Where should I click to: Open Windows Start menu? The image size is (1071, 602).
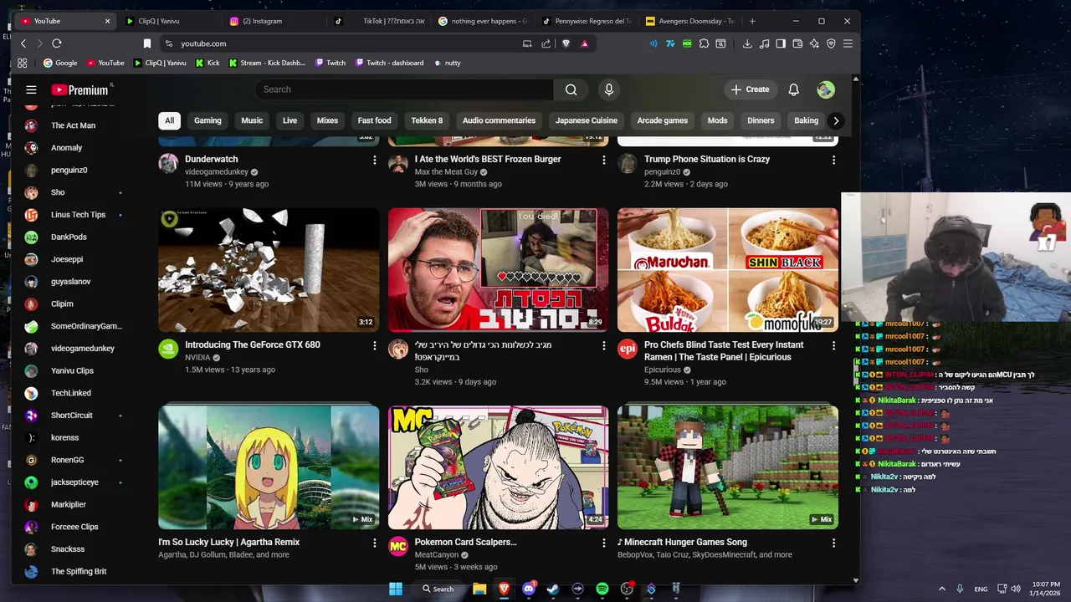coord(395,589)
